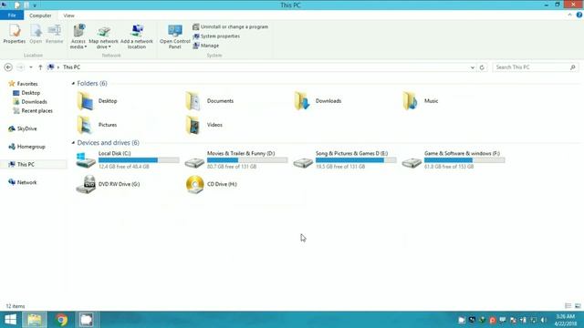584x328 pixels.
Task: Select the CD Drive (H:) icon
Action: 194,184
